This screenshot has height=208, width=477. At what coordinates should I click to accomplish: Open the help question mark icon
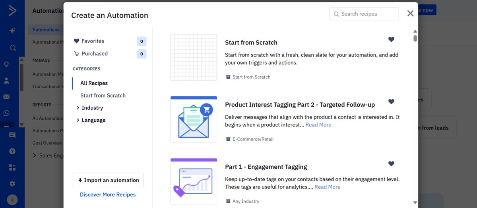(x=12, y=151)
